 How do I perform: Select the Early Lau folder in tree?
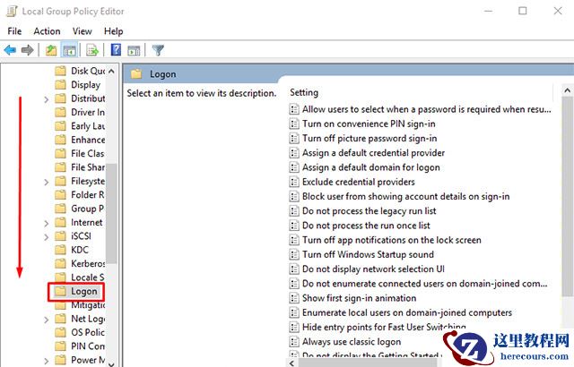click(80, 126)
